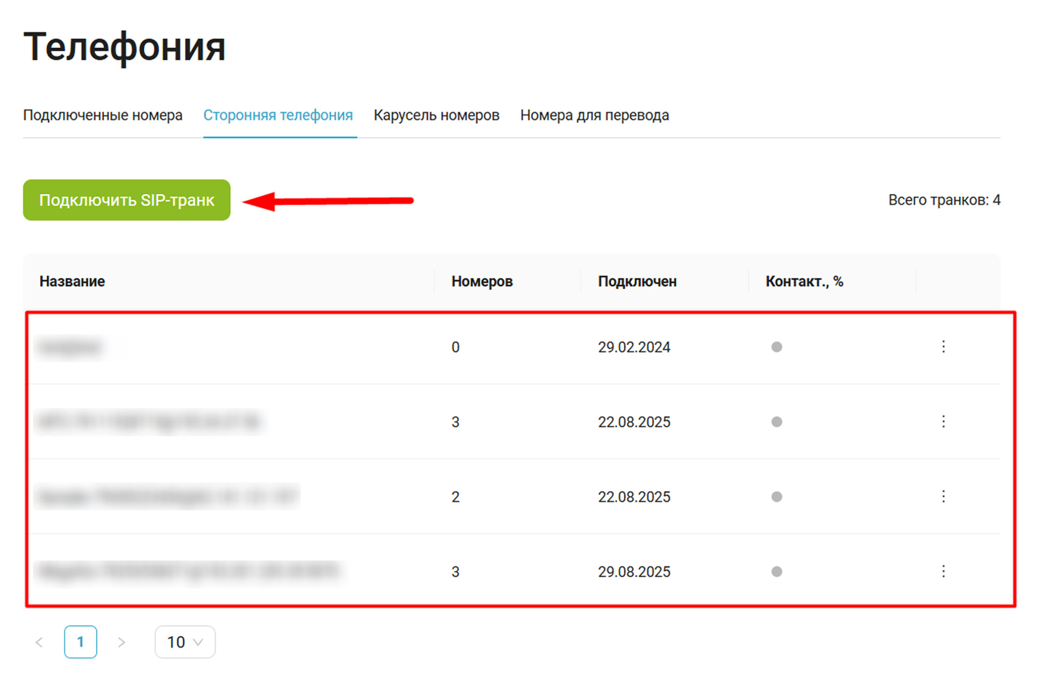The height and width of the screenshot is (679, 1063).
Task: Click the Контакт., % column header
Action: tap(804, 281)
